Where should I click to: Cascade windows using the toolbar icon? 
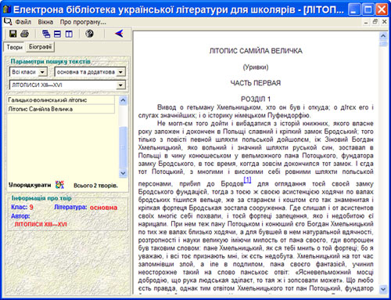pos(46,34)
